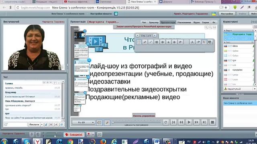The image size is (257, 144).
Task: Click the upload PowerPoint presentation banner
Action: tap(144, 27)
